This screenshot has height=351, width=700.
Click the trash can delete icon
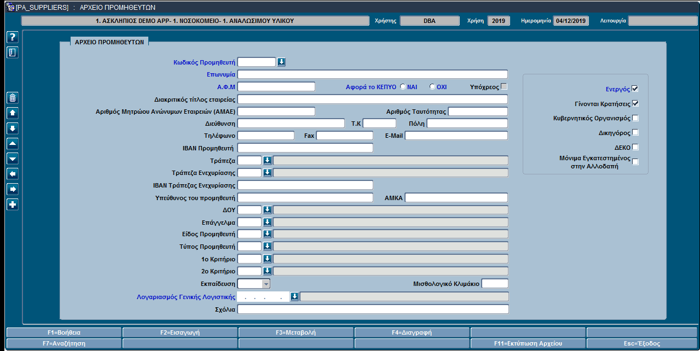[x=13, y=98]
